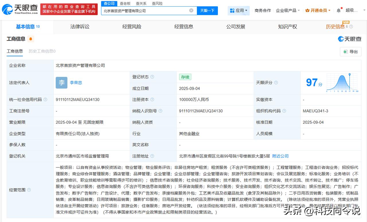Click the 企业名称 value 北京首旅资产管理有限公司
The width and height of the screenshot is (367, 222).
point(80,65)
